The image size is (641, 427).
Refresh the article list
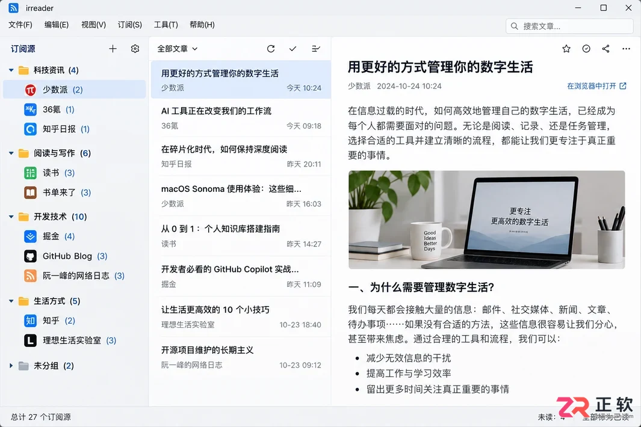(x=271, y=49)
